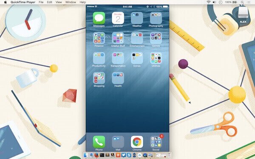Open the Messages app on the iPhone screen

pyautogui.click(x=99, y=18)
